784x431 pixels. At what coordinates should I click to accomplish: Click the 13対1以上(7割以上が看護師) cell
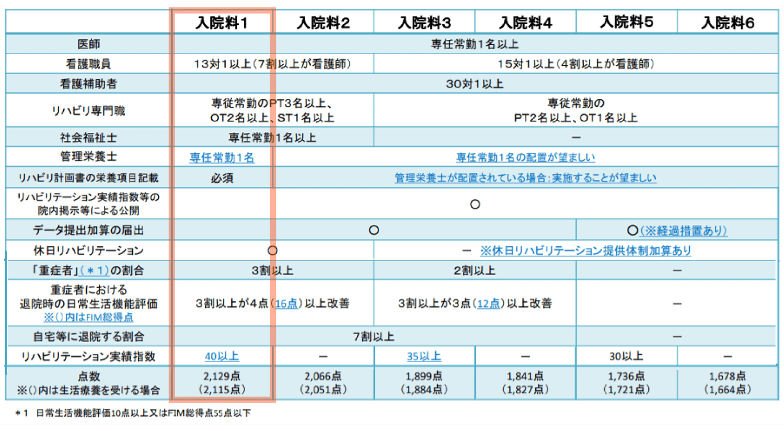pos(272,64)
